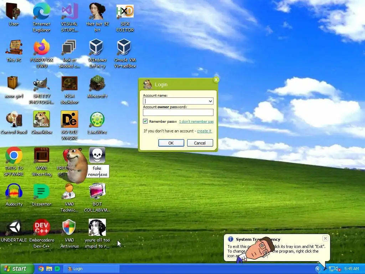Screen dimensions: 365x274
Task: Open the VM0 Antivirus shield icon
Action: pos(69,227)
